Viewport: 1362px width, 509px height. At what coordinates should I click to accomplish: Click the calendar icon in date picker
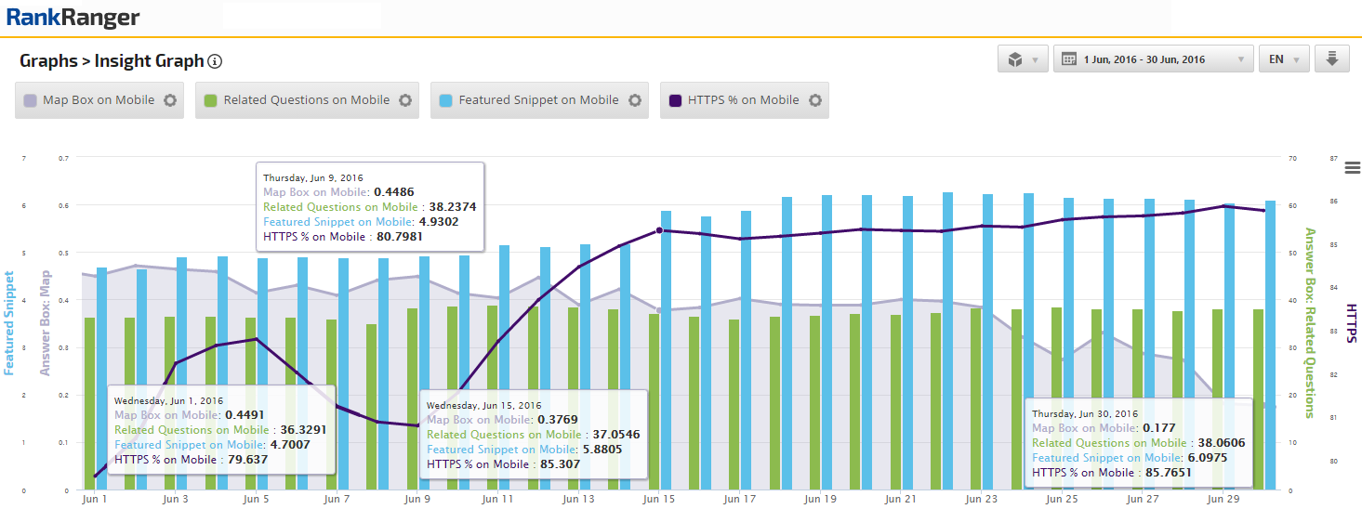coord(1068,59)
